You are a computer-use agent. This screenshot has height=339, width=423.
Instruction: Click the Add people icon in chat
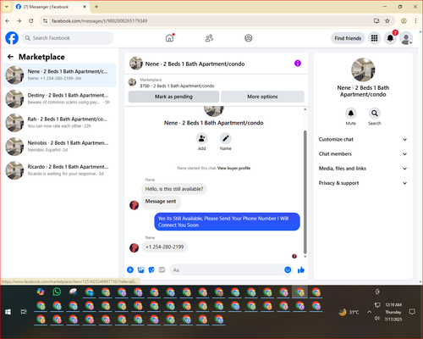coord(202,138)
